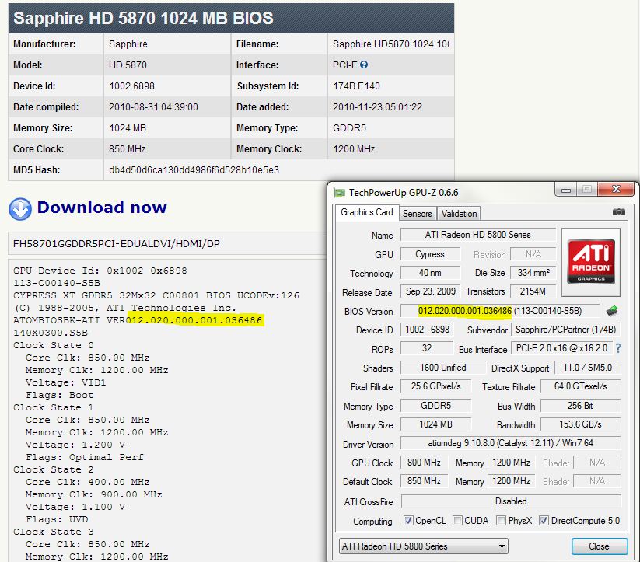The height and width of the screenshot is (562, 640).
Task: Click the Pixel Fillrate 25.6 GPixel/s value
Action: tap(436, 386)
